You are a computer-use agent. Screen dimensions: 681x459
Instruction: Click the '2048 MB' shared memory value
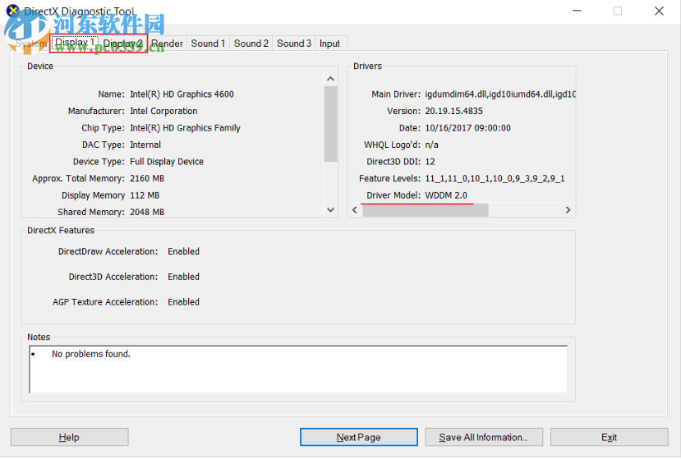(x=147, y=212)
